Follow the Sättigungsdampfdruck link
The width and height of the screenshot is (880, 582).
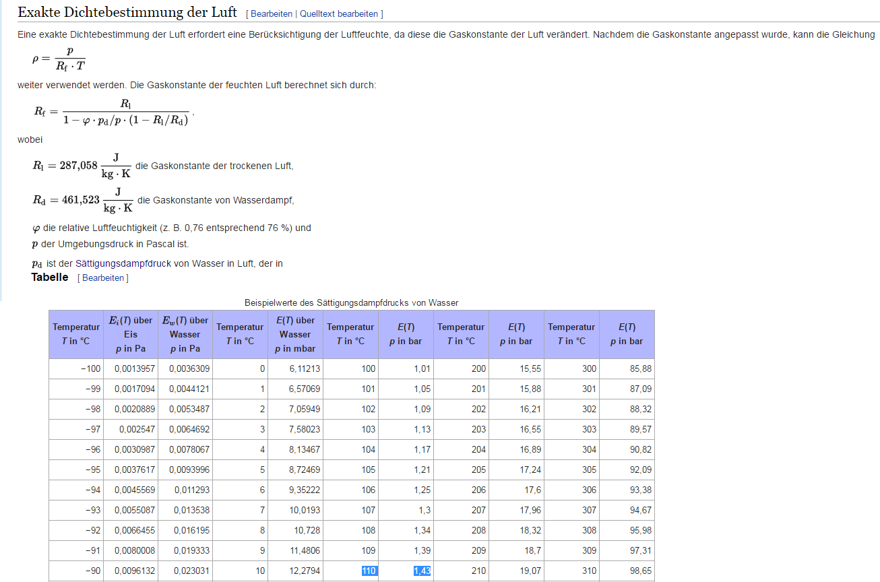tap(123, 263)
